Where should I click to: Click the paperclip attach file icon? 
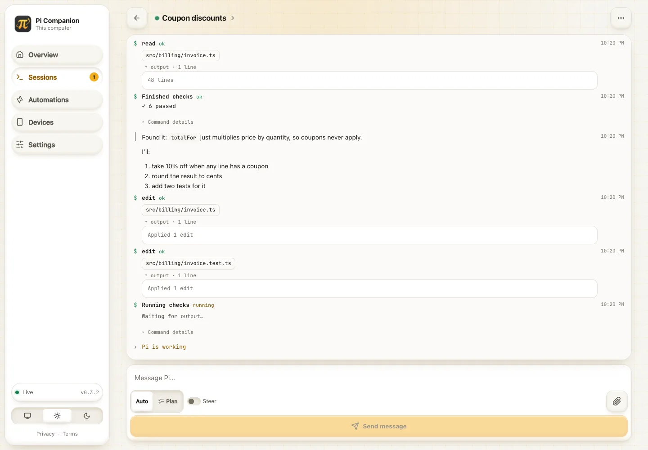(x=617, y=401)
